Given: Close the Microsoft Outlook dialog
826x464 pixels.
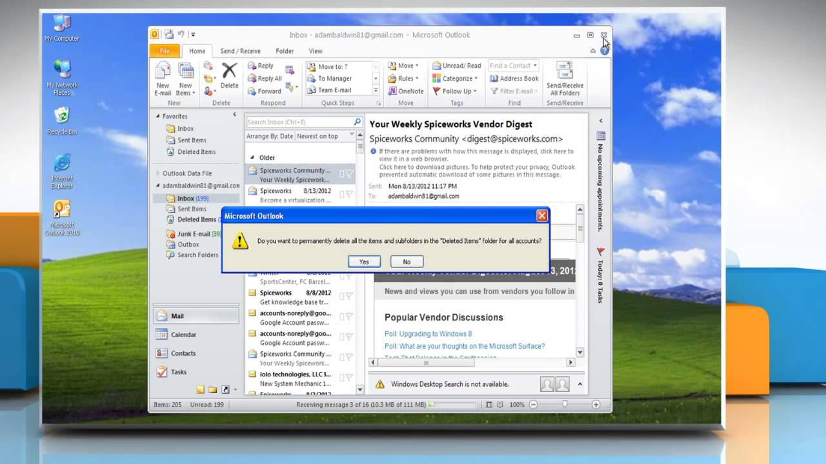Looking at the screenshot, I should pyautogui.click(x=542, y=216).
